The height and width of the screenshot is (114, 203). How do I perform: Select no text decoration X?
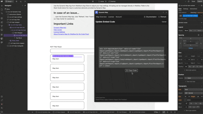pyautogui.click(x=186, y=107)
